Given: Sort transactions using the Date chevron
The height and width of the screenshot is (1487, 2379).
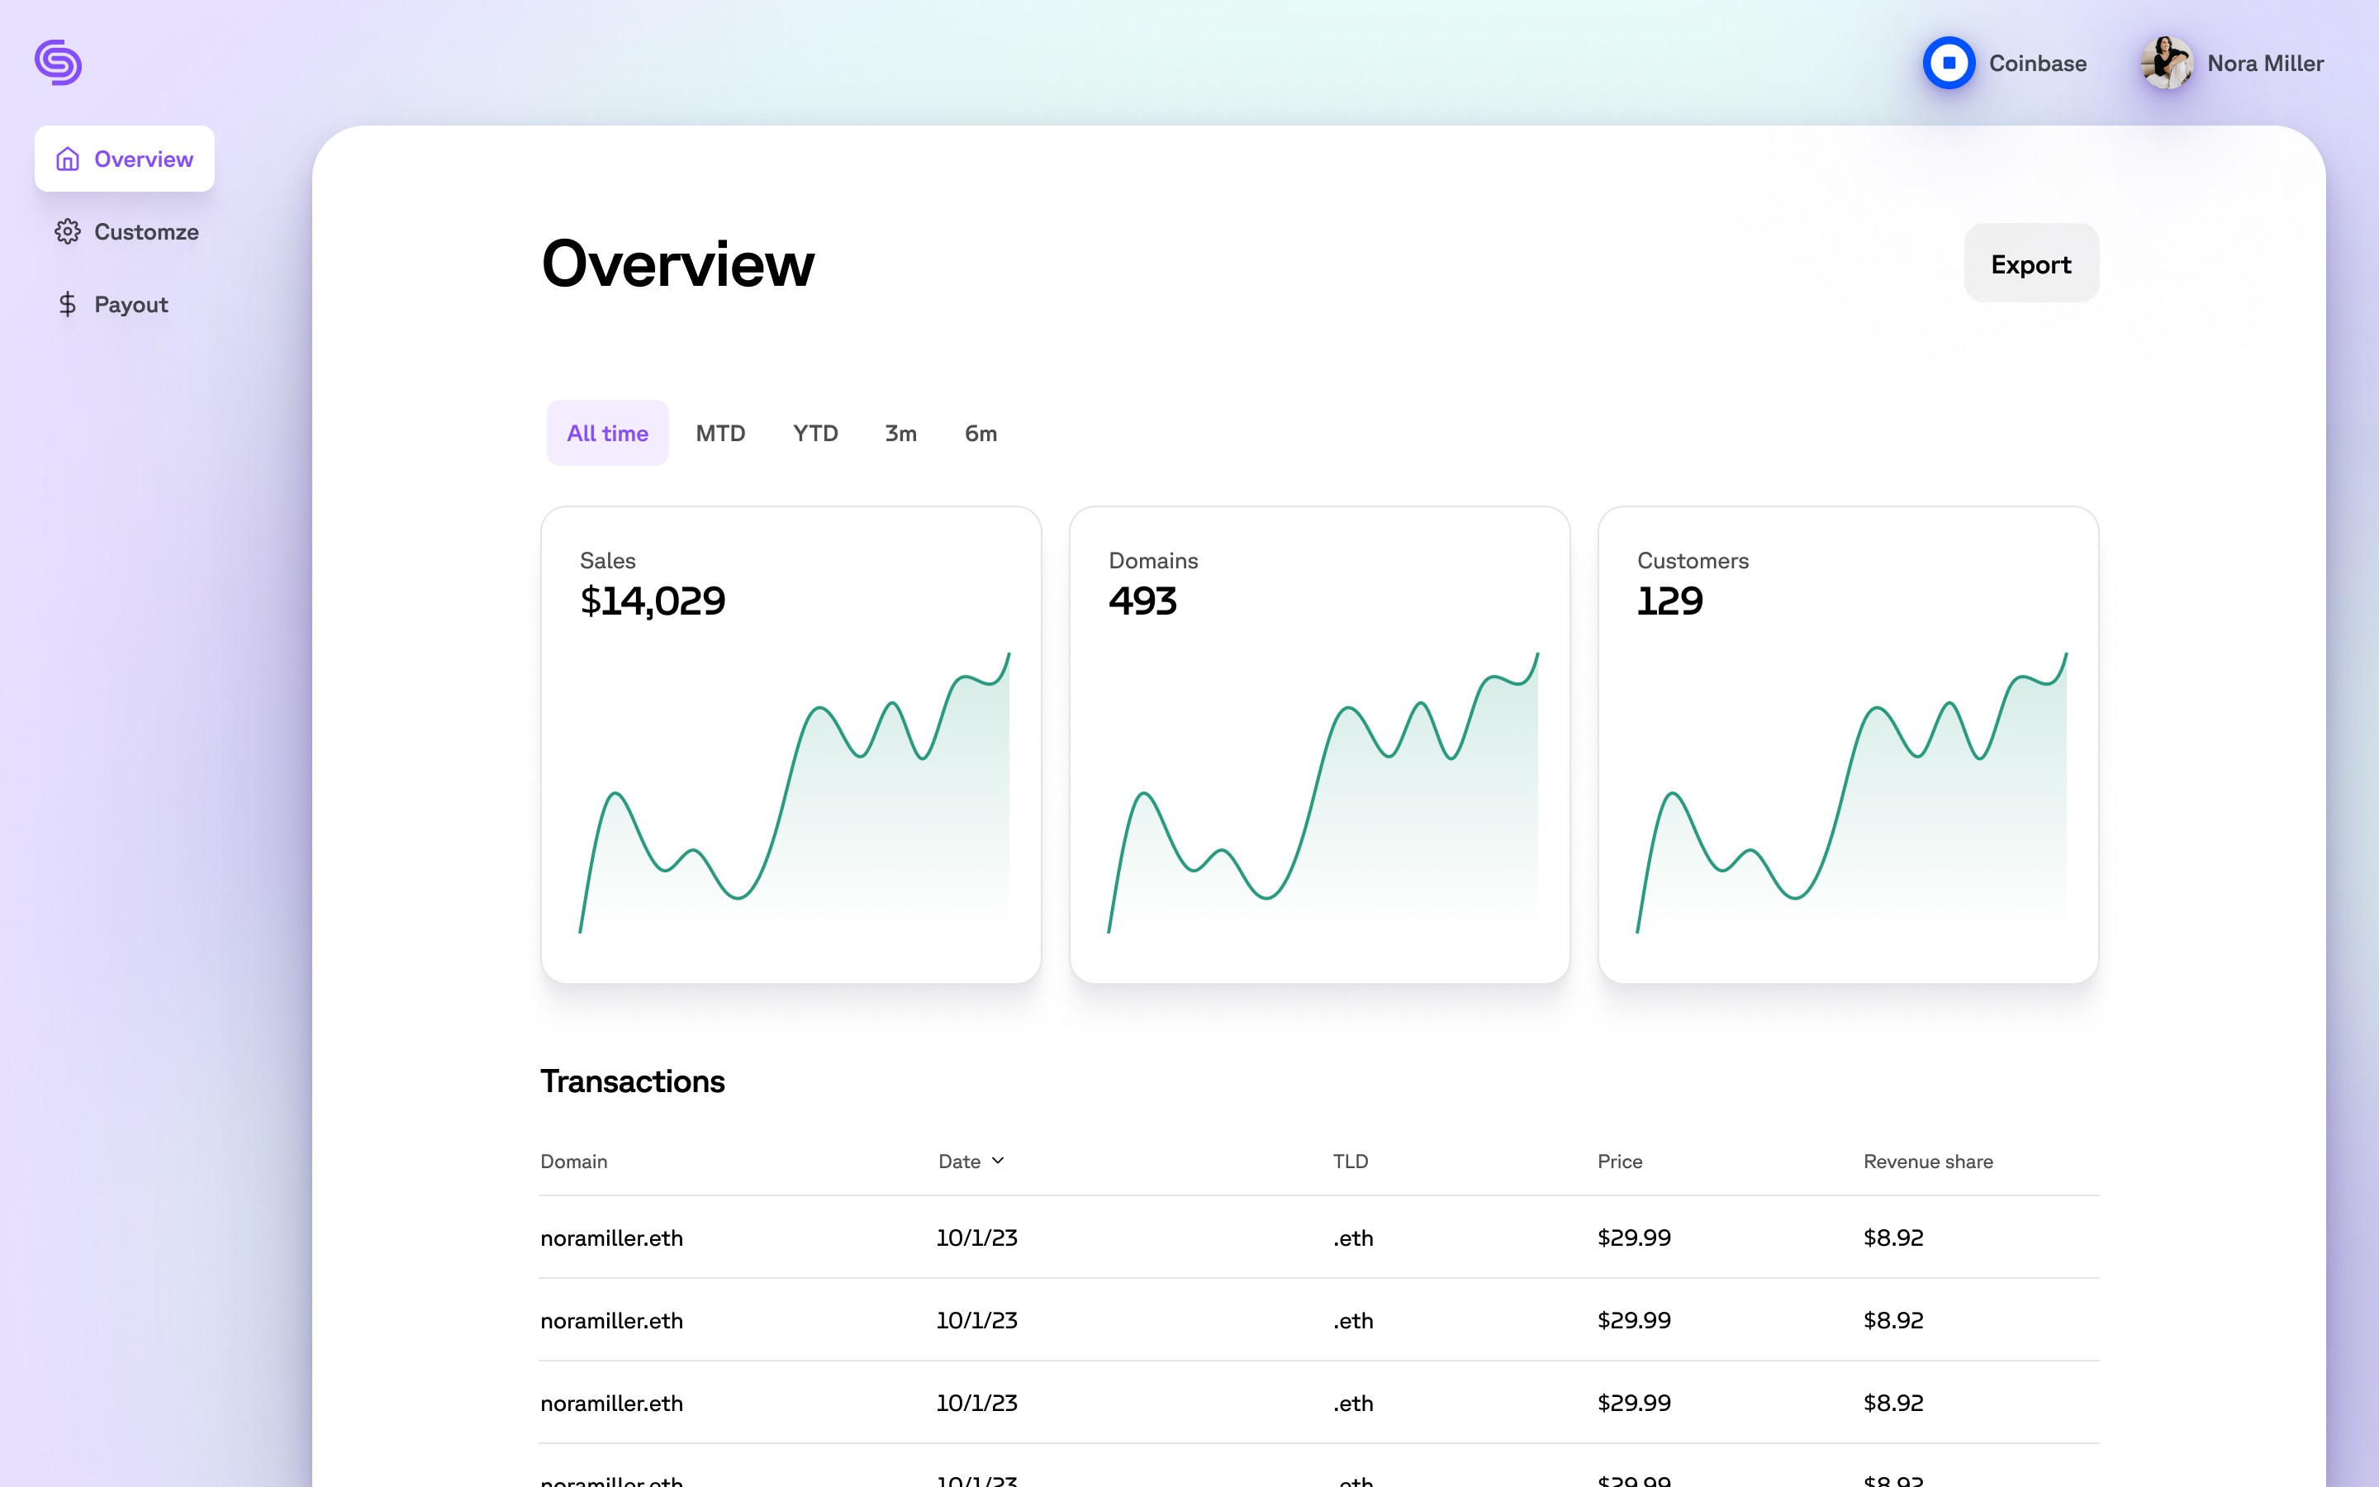Looking at the screenshot, I should coord(998,1161).
